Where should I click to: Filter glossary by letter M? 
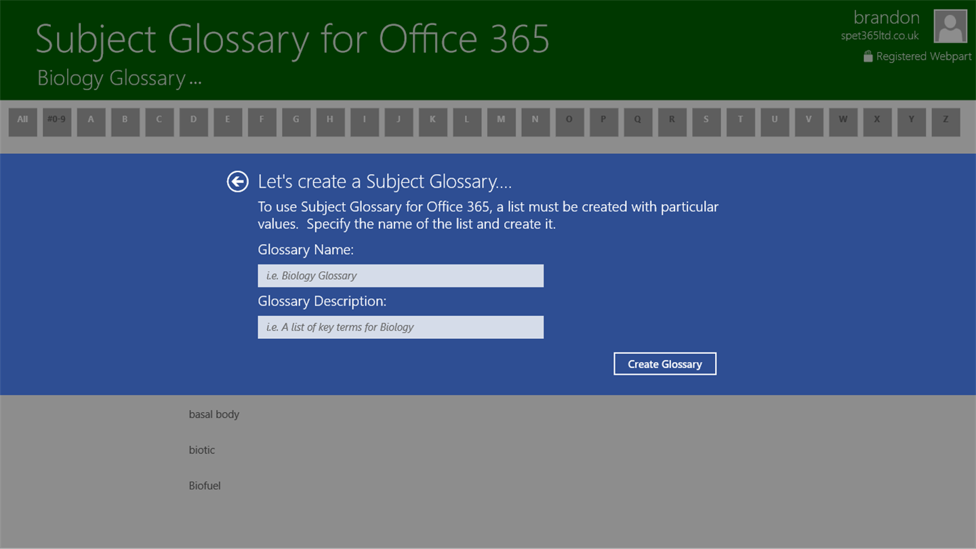point(501,123)
